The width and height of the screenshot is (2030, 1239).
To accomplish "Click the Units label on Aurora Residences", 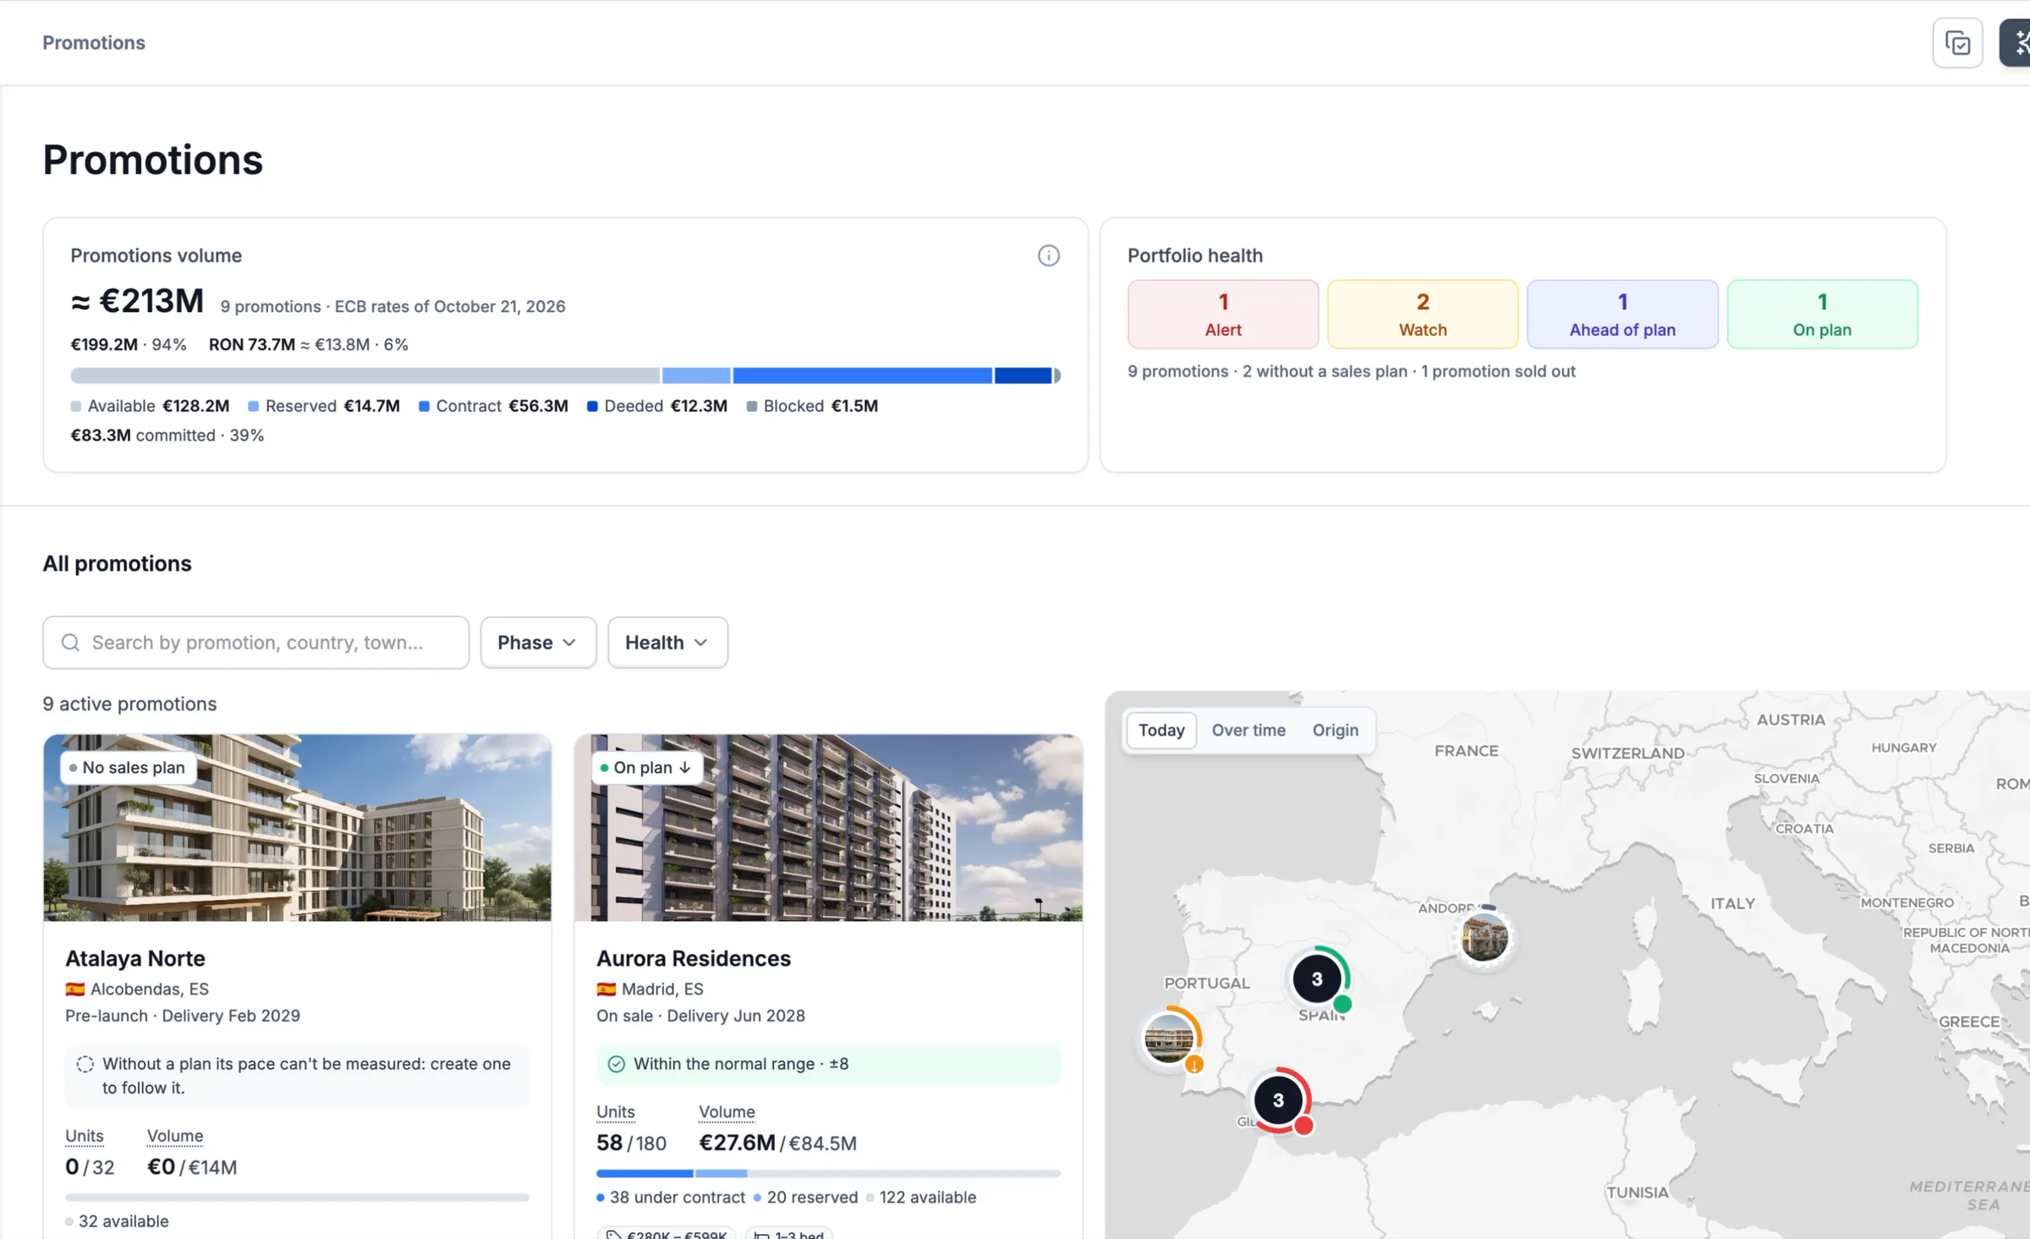I will (x=616, y=1112).
